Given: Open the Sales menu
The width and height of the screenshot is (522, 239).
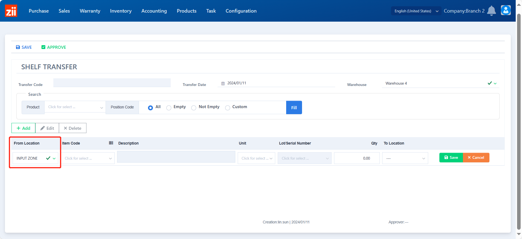Looking at the screenshot, I should click(x=64, y=11).
